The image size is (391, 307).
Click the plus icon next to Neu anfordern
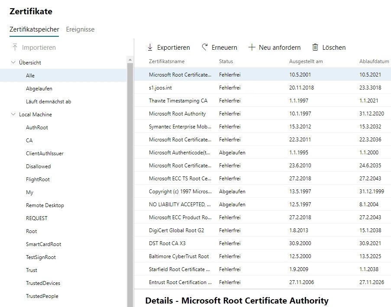click(252, 47)
